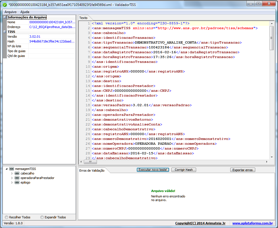Collapse the mensagemTISS tree node
The width and height of the screenshot is (278, 228).
coord(7,169)
